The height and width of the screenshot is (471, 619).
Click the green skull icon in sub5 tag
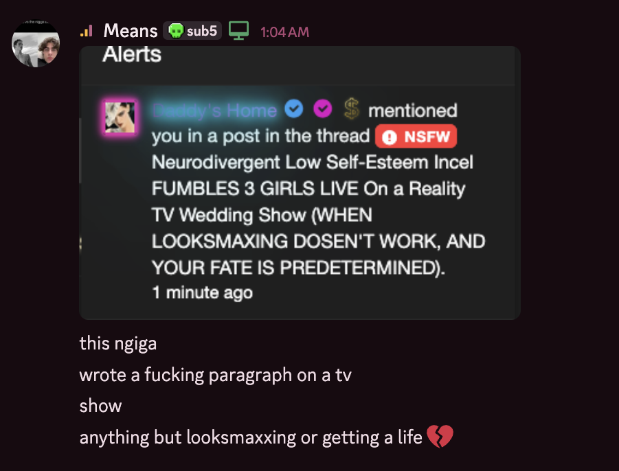click(176, 31)
